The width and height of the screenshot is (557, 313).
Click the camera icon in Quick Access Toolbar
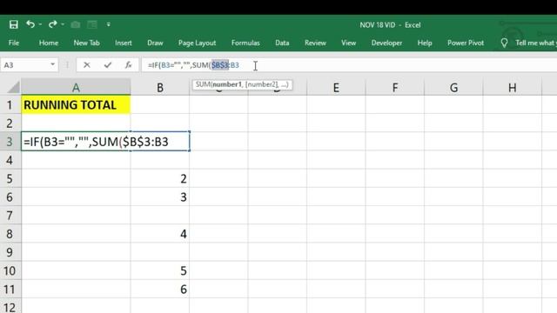point(76,24)
